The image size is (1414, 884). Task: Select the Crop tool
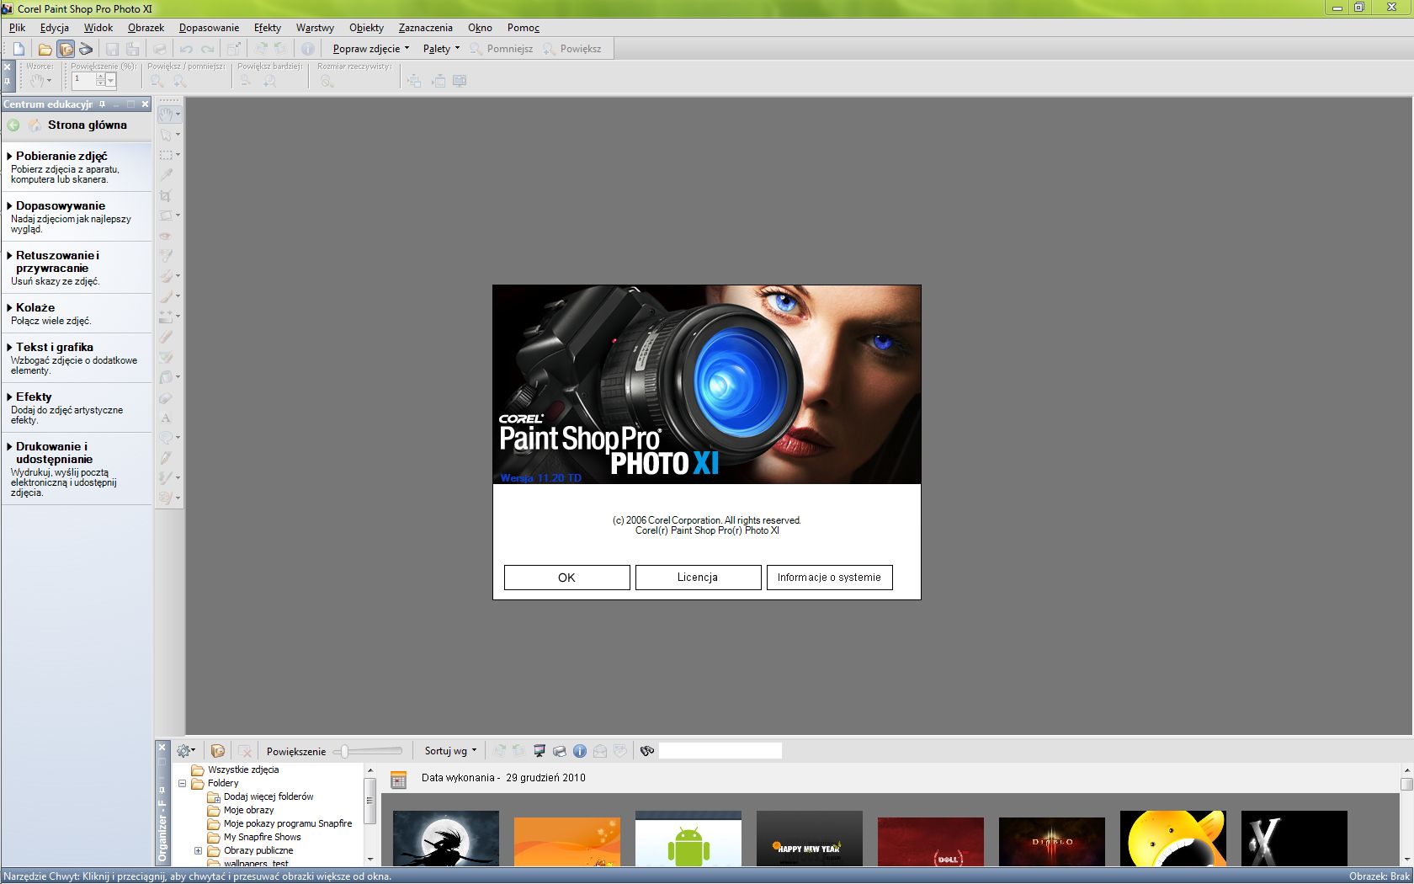point(166,195)
